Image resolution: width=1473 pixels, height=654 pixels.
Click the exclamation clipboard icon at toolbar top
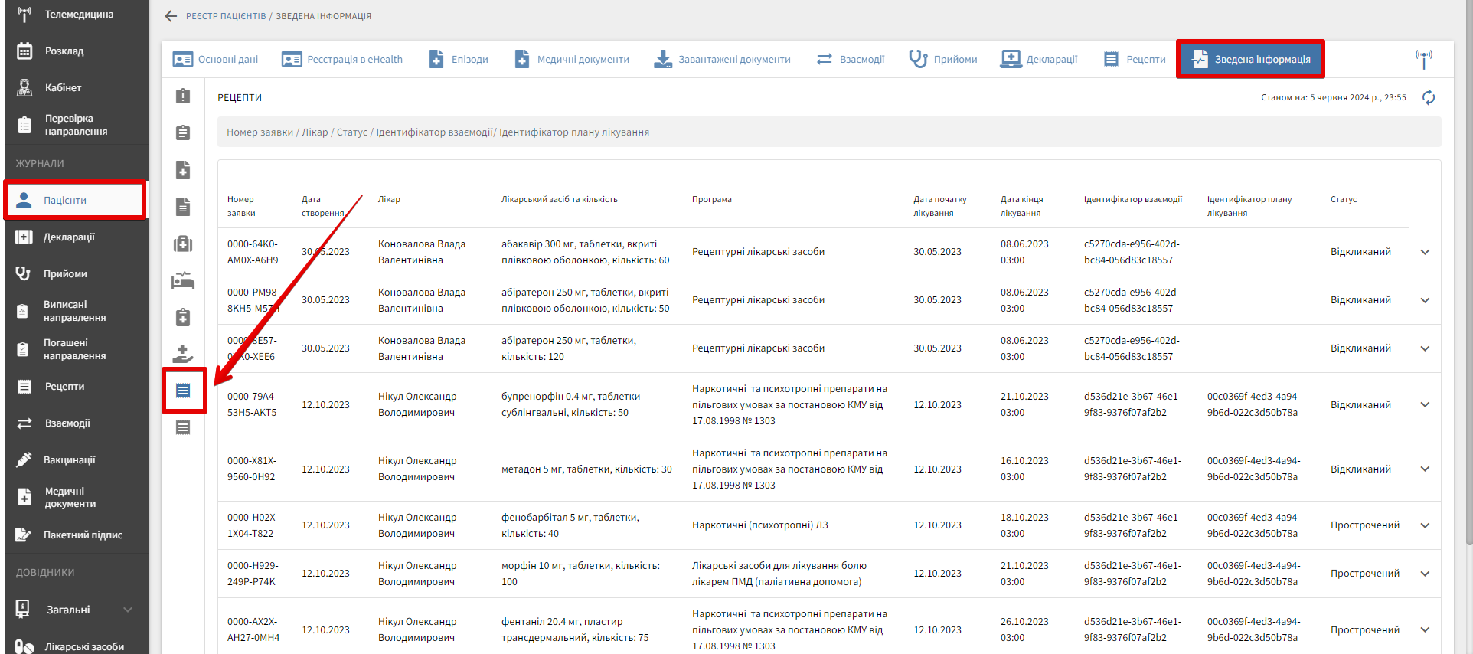[183, 96]
